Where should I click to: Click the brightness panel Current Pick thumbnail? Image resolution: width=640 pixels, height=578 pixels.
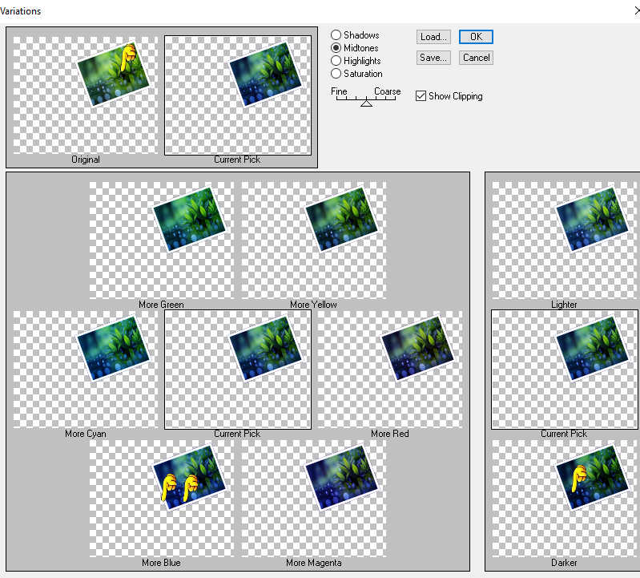(x=565, y=370)
